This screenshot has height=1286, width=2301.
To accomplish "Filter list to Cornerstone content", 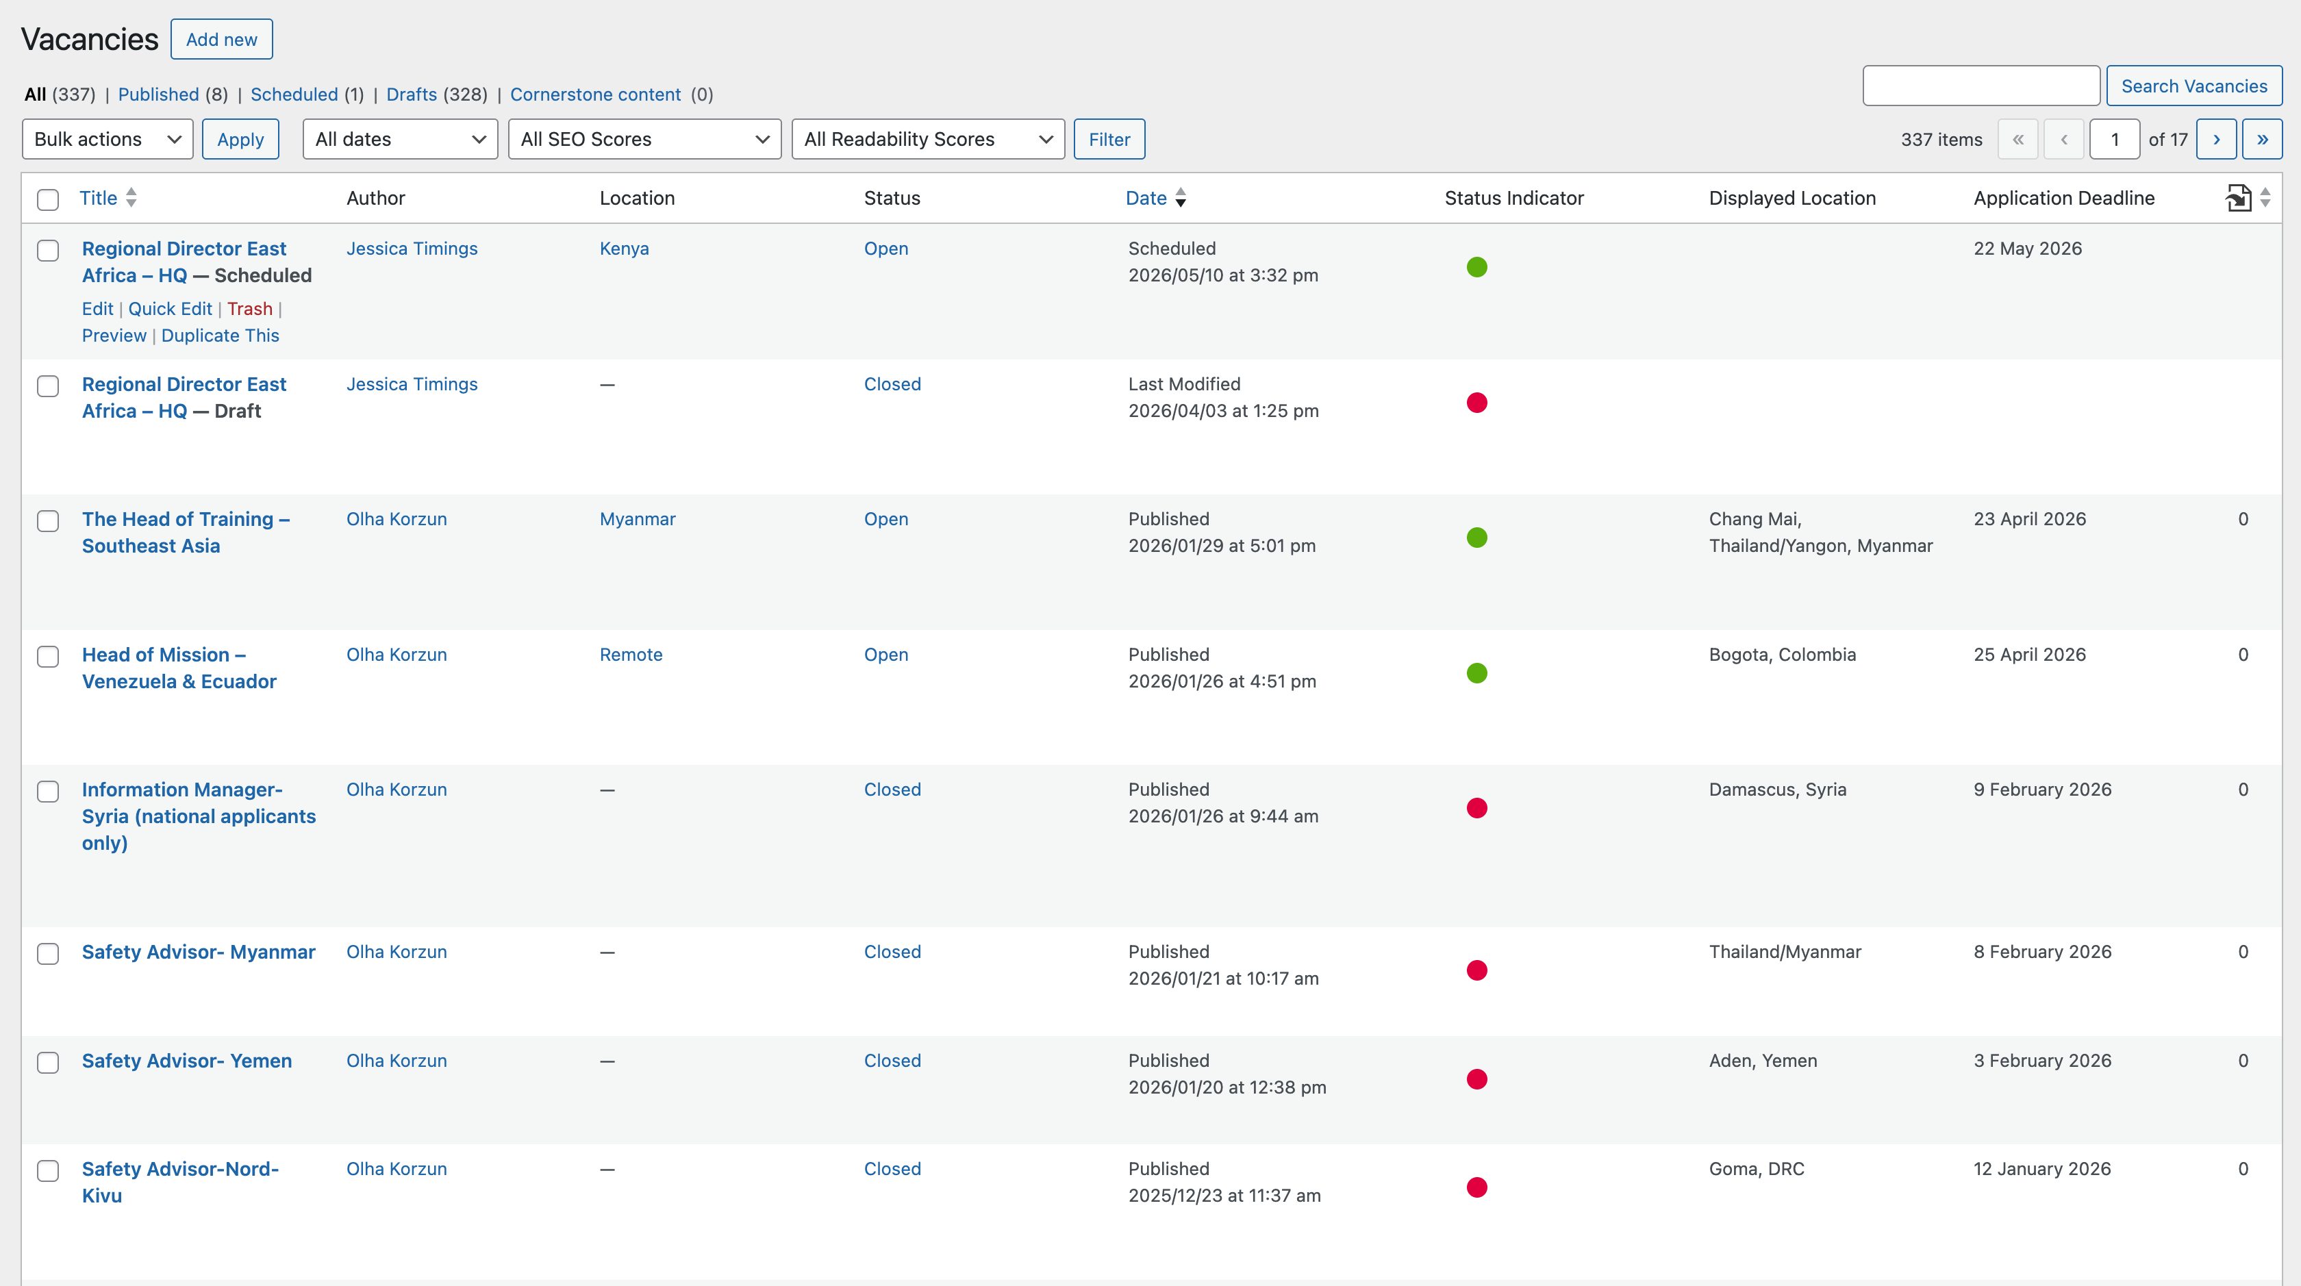I will point(595,94).
